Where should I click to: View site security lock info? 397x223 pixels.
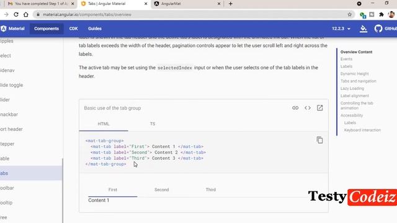[38, 14]
